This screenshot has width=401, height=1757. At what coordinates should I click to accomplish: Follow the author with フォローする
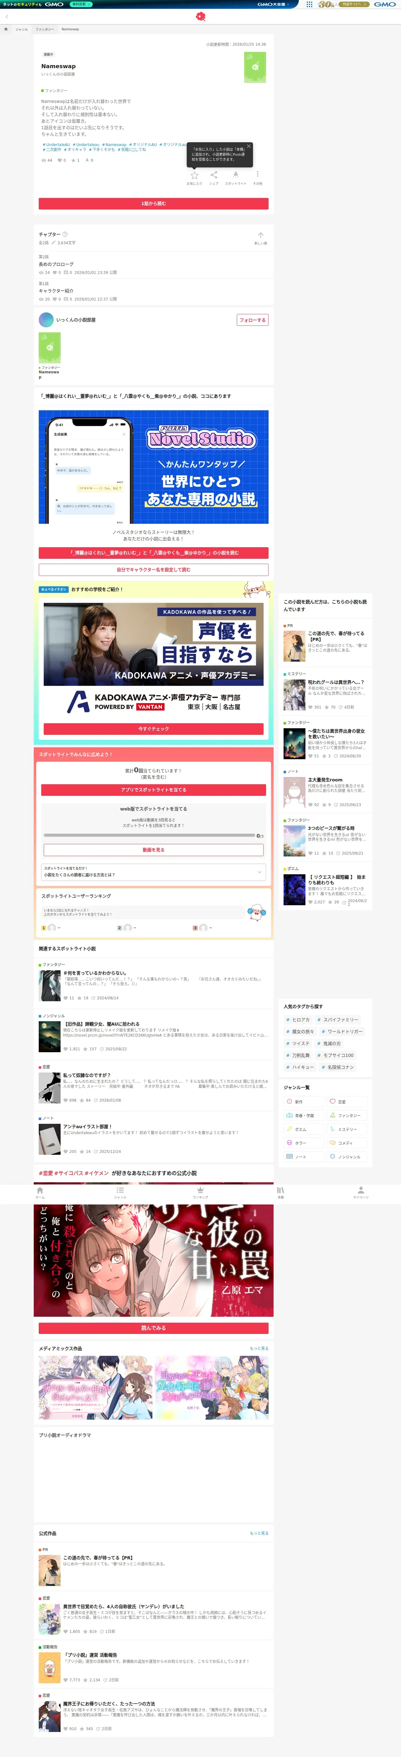(x=253, y=320)
